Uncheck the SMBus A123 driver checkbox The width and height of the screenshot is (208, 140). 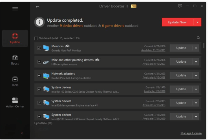[x=39, y=117]
